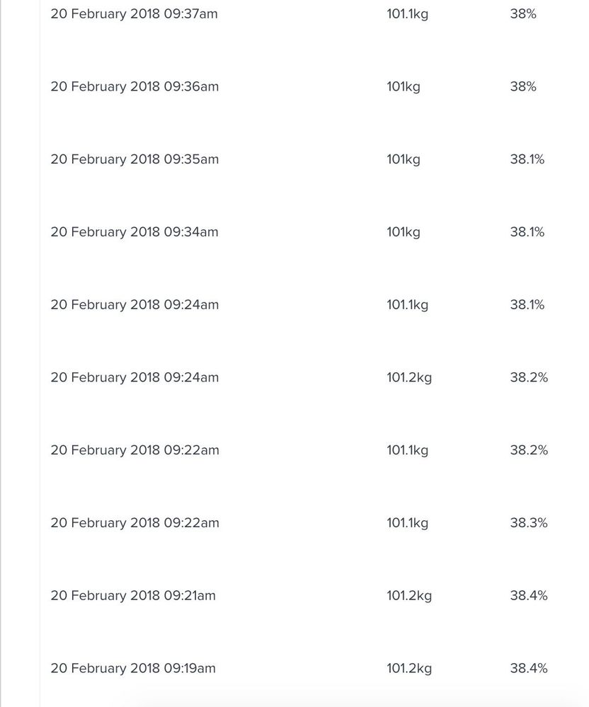Select the 101.2kg weight at 09:21am
This screenshot has width=589, height=707.
tap(409, 596)
